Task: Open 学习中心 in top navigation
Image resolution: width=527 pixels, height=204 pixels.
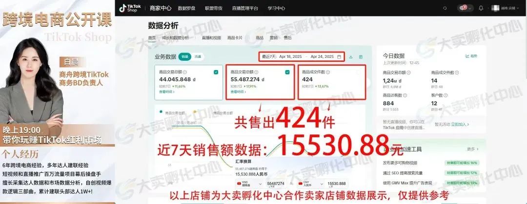Action: (276, 8)
